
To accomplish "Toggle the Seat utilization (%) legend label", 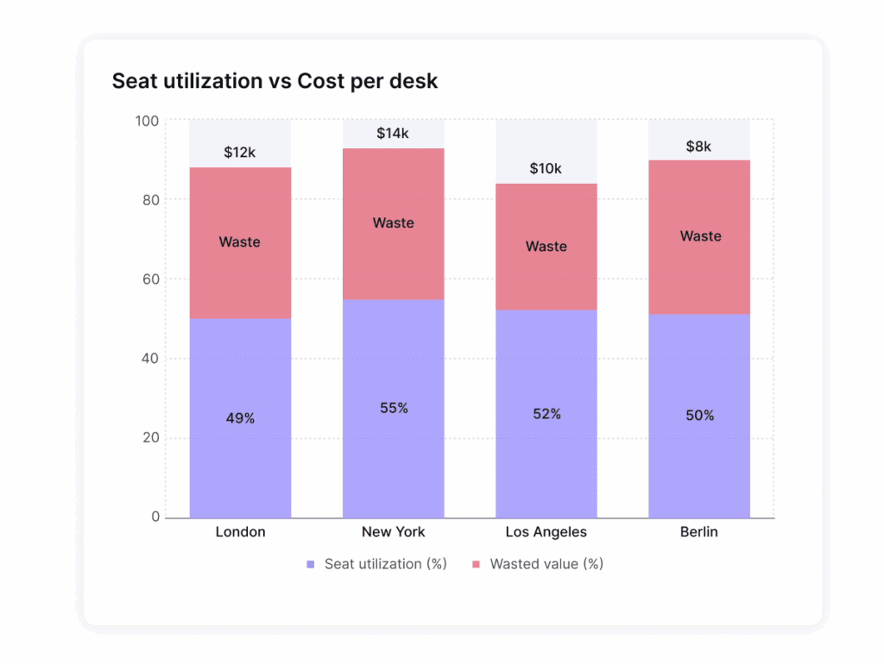I will click(x=385, y=565).
